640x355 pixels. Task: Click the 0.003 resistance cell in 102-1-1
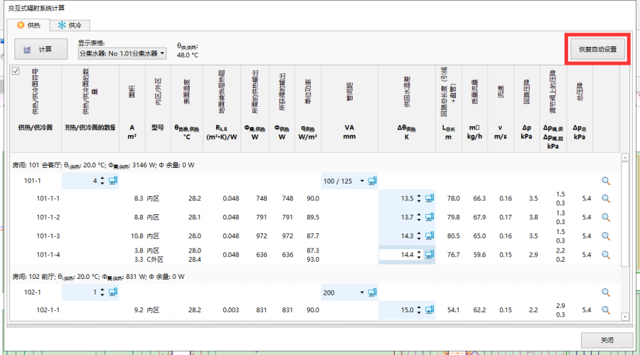click(x=230, y=310)
